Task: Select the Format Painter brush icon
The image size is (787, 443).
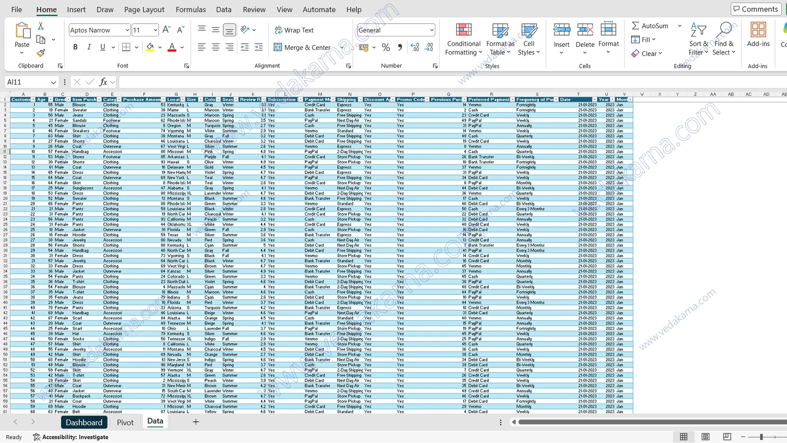Action: pyautogui.click(x=41, y=53)
